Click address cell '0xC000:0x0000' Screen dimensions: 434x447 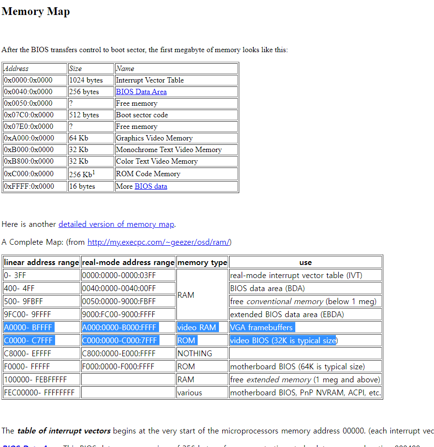point(35,174)
